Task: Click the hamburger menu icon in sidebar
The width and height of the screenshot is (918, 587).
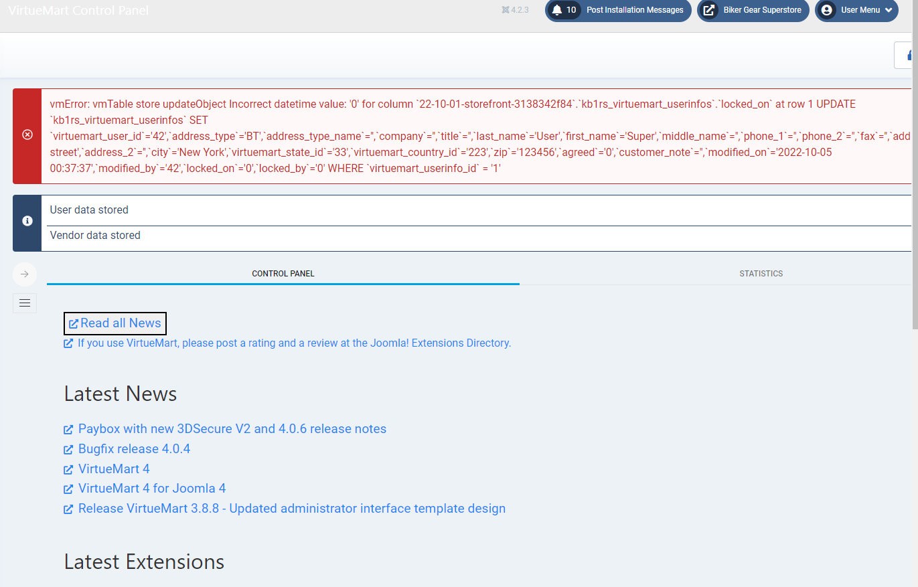Action: point(25,303)
